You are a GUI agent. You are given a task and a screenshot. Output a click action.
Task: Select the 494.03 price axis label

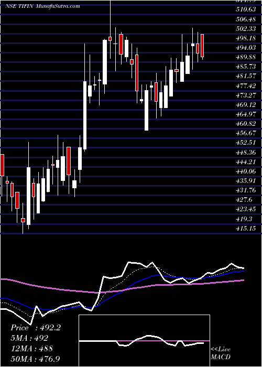246,48
